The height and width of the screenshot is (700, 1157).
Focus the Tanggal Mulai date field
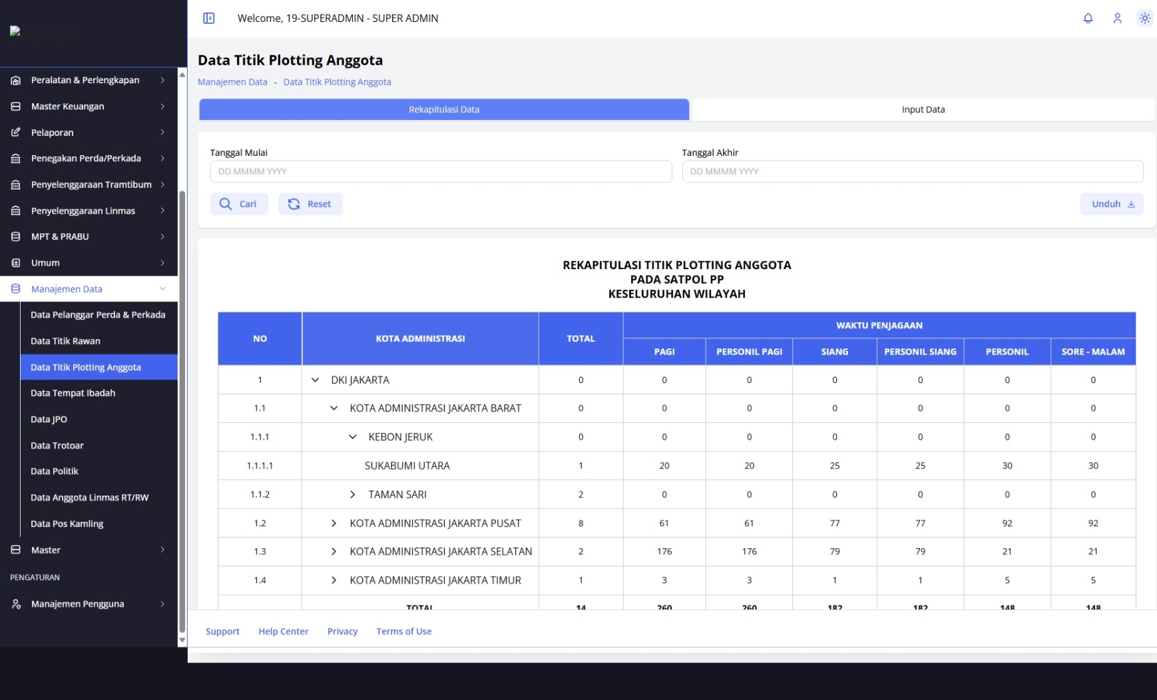441,171
